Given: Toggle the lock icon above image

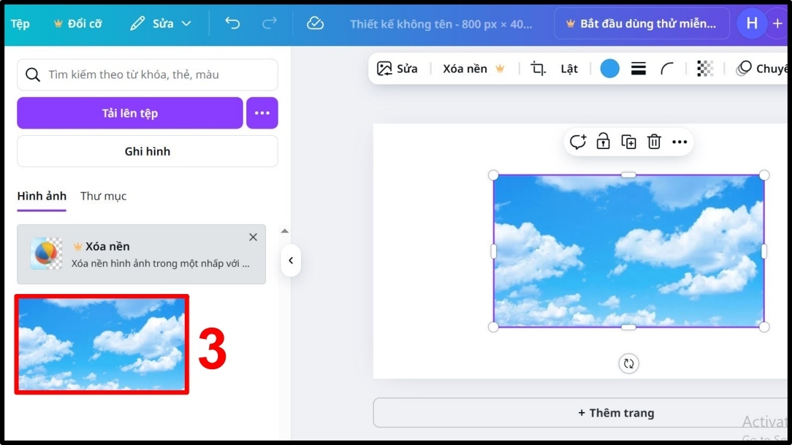Looking at the screenshot, I should click(x=603, y=142).
